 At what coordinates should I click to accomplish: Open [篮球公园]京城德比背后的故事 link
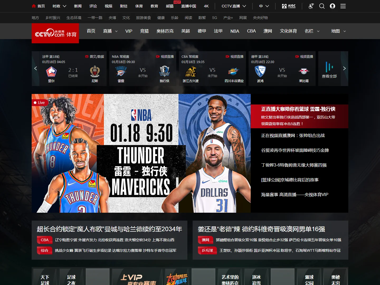click(290, 180)
